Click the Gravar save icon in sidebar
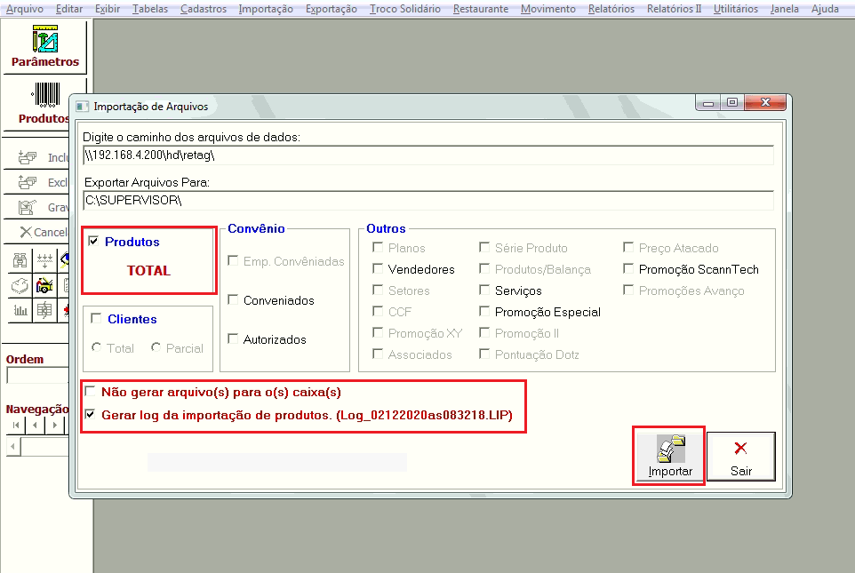This screenshot has width=855, height=573. (27, 208)
